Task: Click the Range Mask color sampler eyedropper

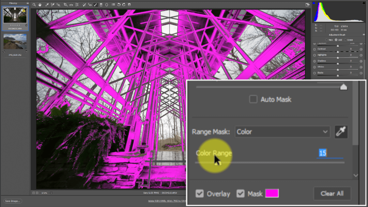Action: 341,132
